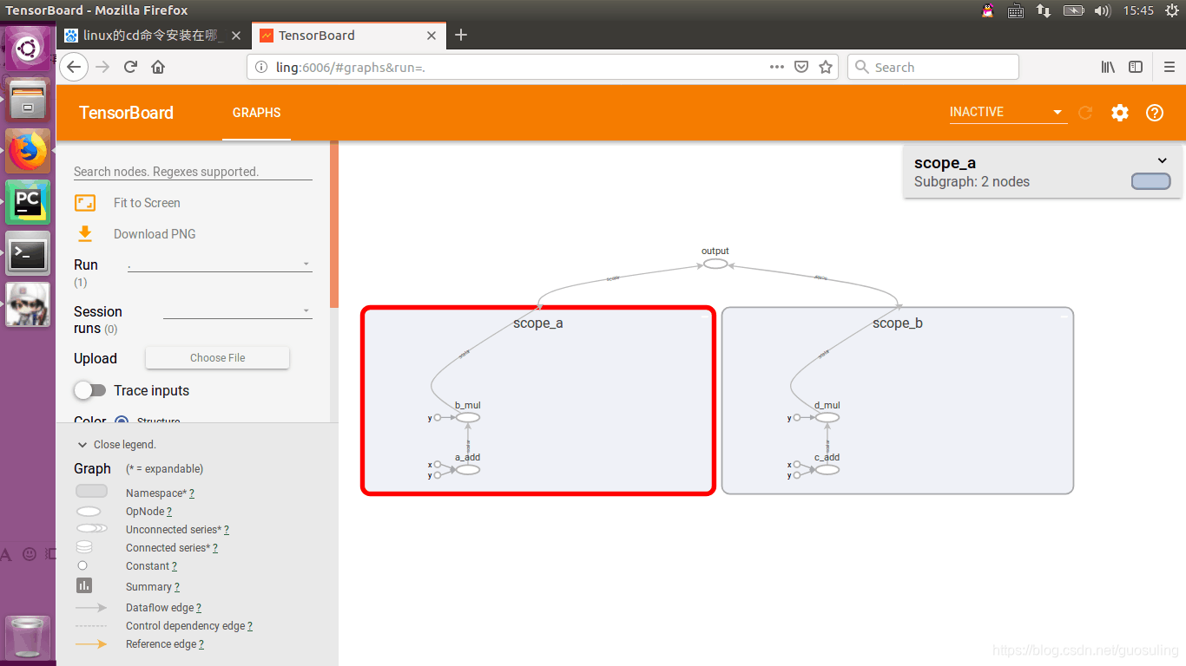Click the search nodes input field

(x=193, y=172)
